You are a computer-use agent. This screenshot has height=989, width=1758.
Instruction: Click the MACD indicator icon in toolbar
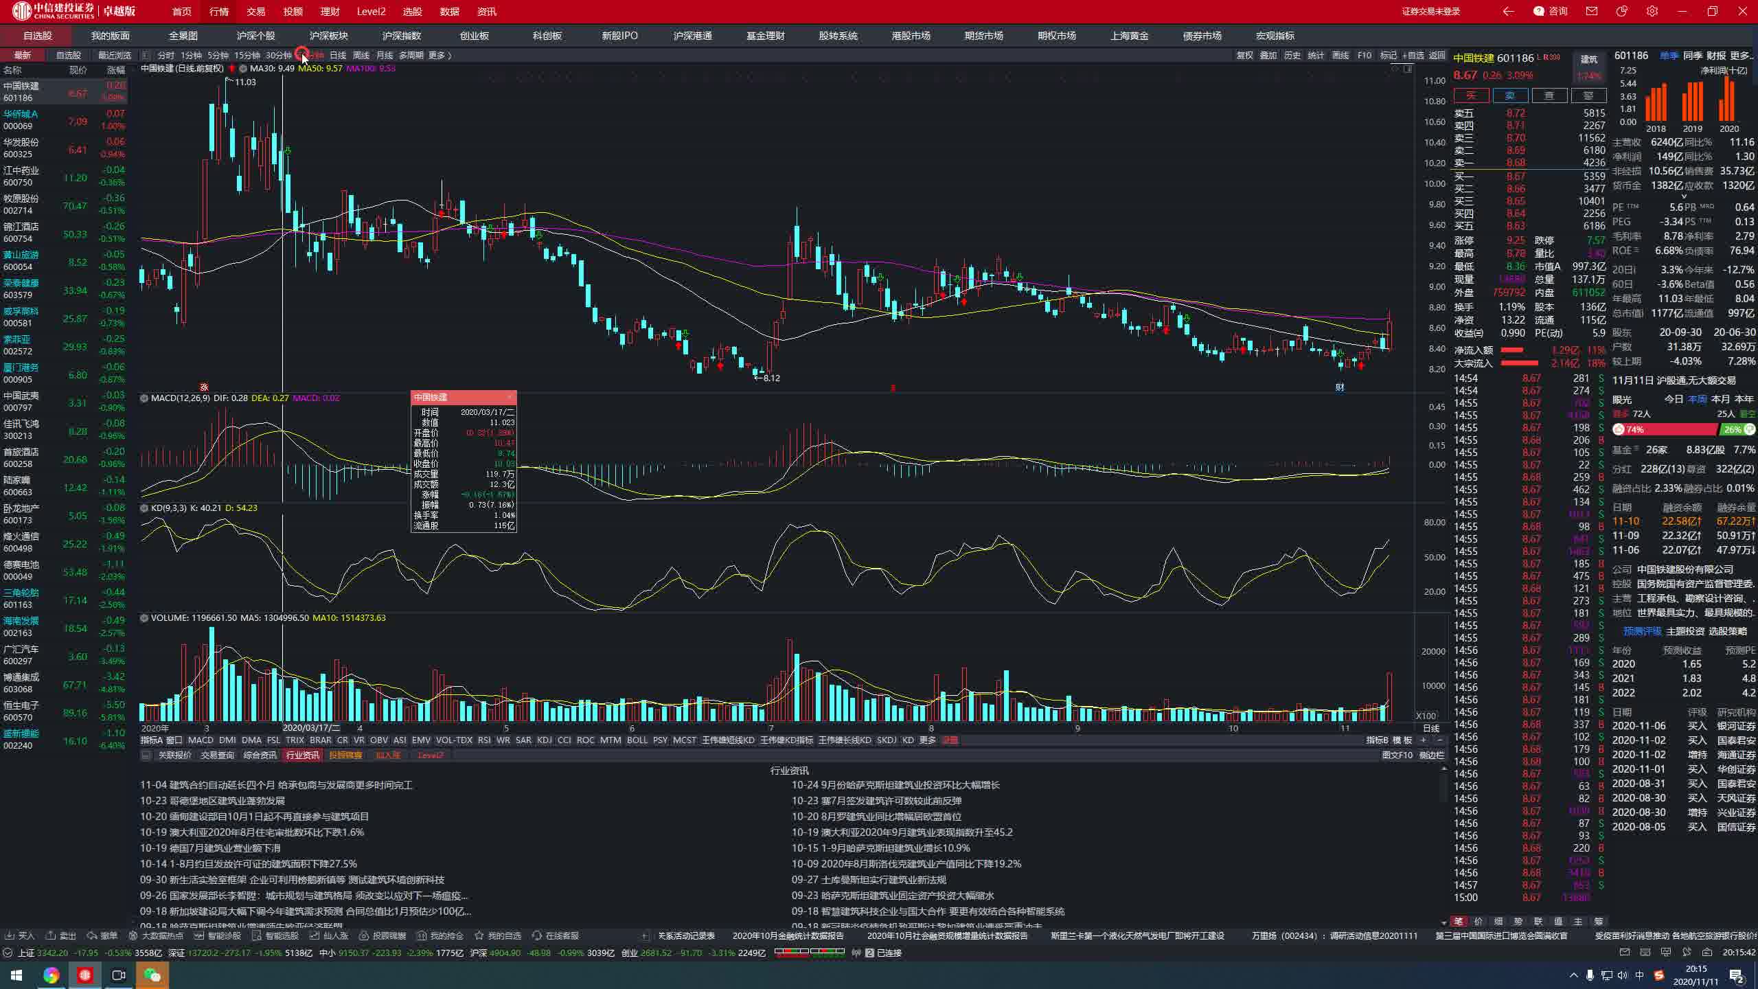coord(201,740)
